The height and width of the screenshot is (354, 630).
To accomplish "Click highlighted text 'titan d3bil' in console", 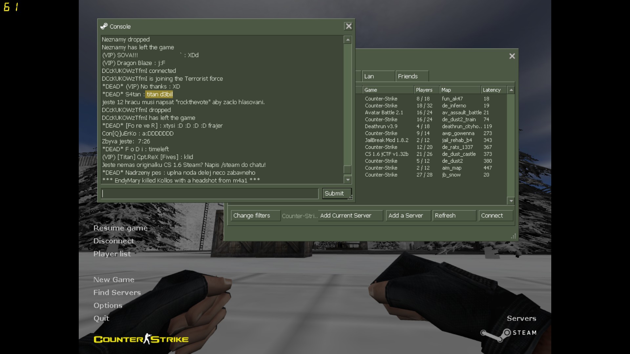I will click(x=159, y=94).
